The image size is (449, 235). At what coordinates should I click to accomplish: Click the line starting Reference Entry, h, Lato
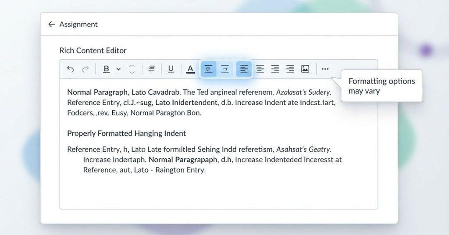200,150
